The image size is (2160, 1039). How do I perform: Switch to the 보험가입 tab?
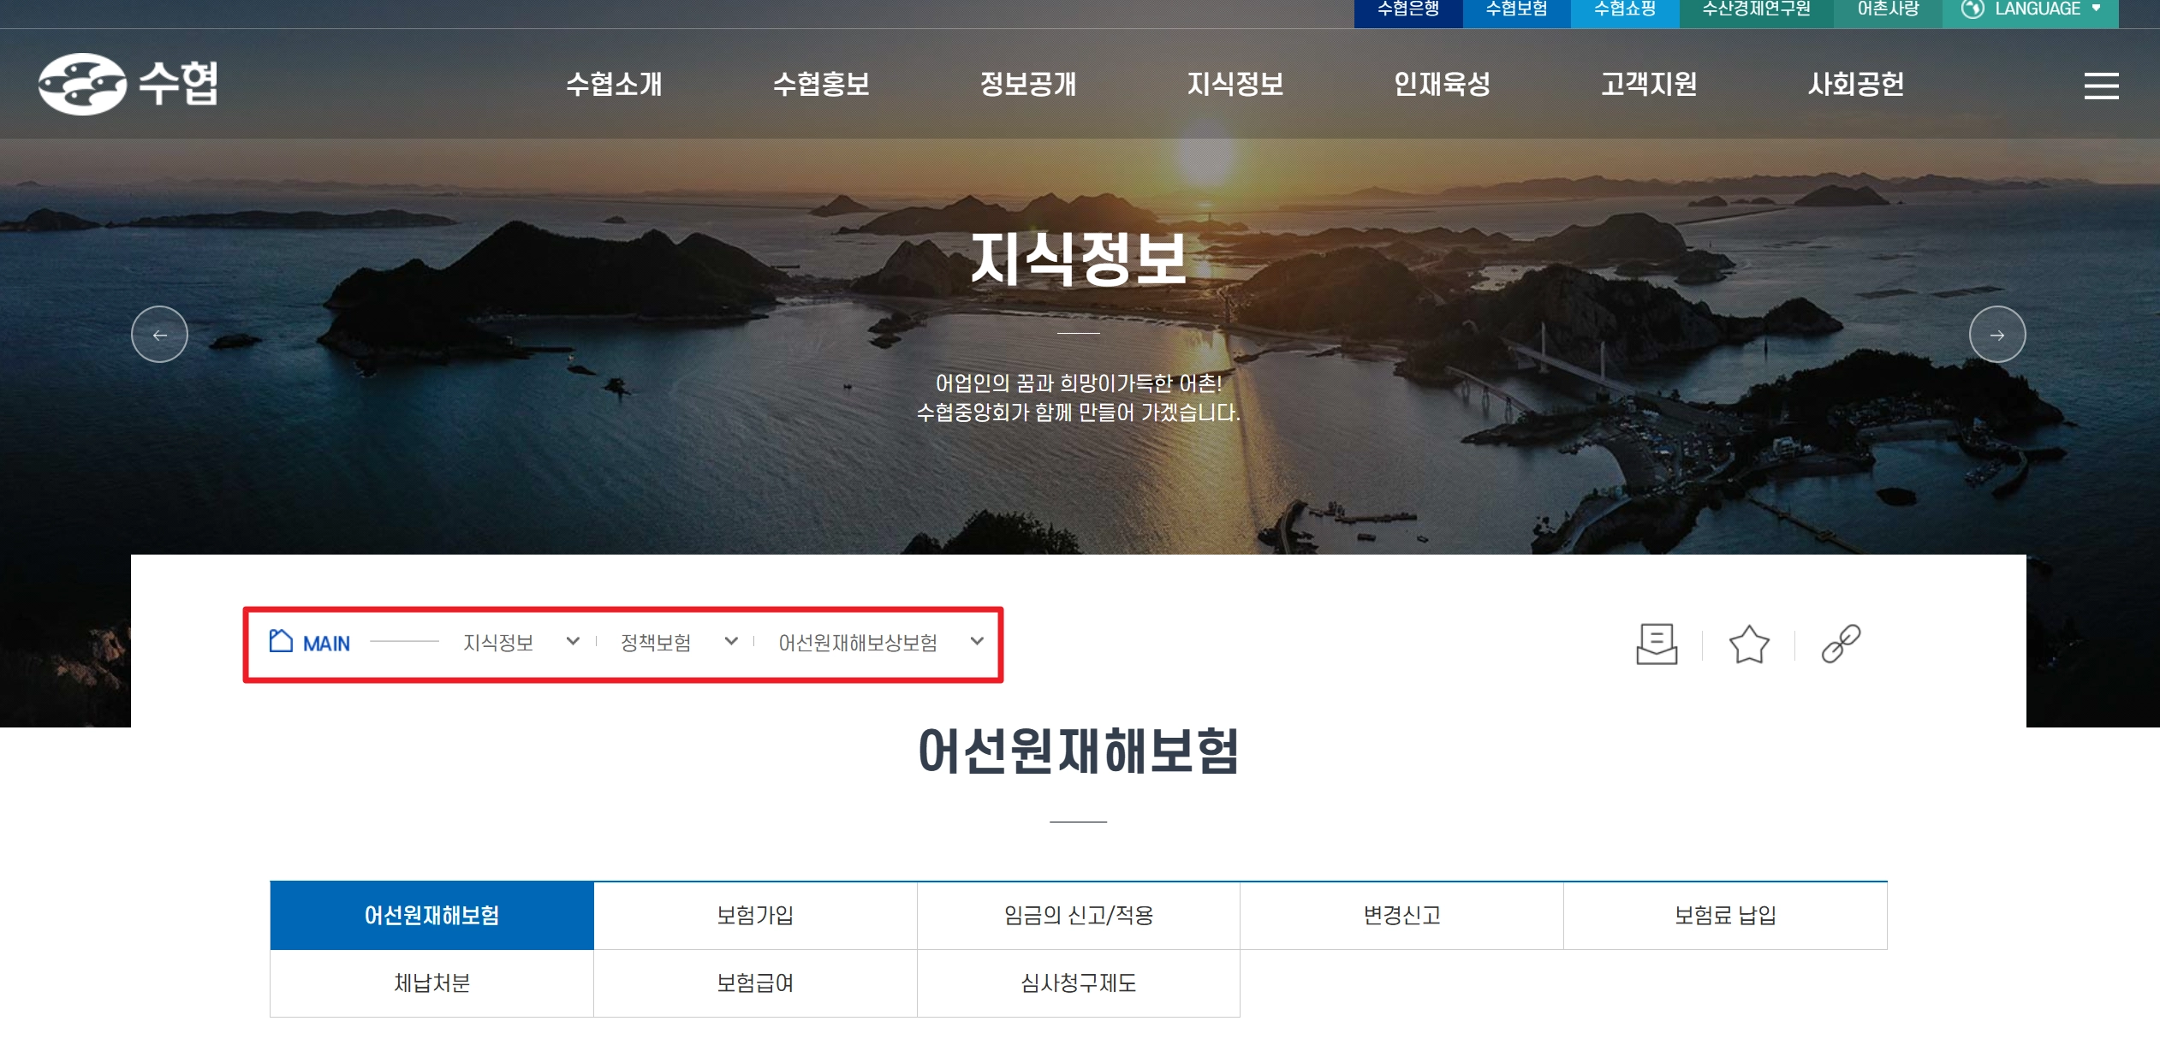pos(754,914)
